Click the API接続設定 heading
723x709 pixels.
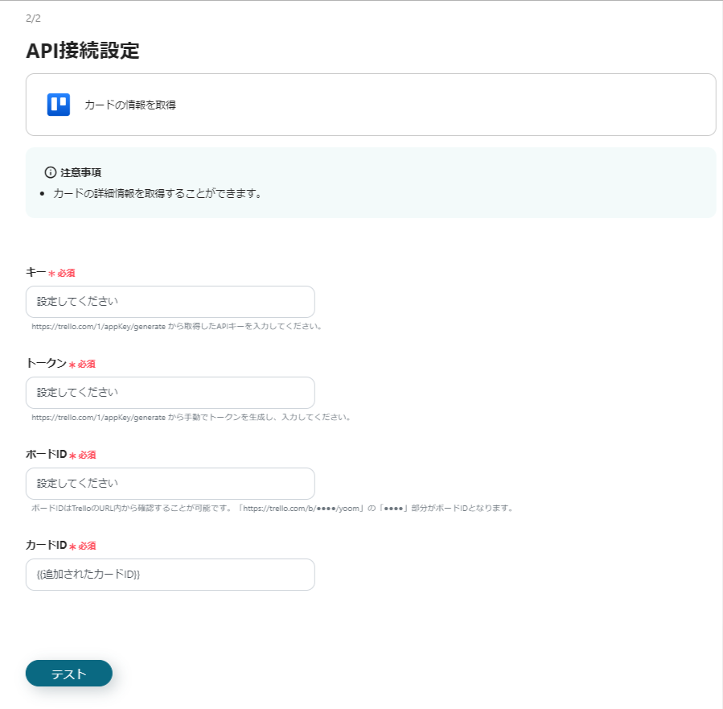point(83,50)
